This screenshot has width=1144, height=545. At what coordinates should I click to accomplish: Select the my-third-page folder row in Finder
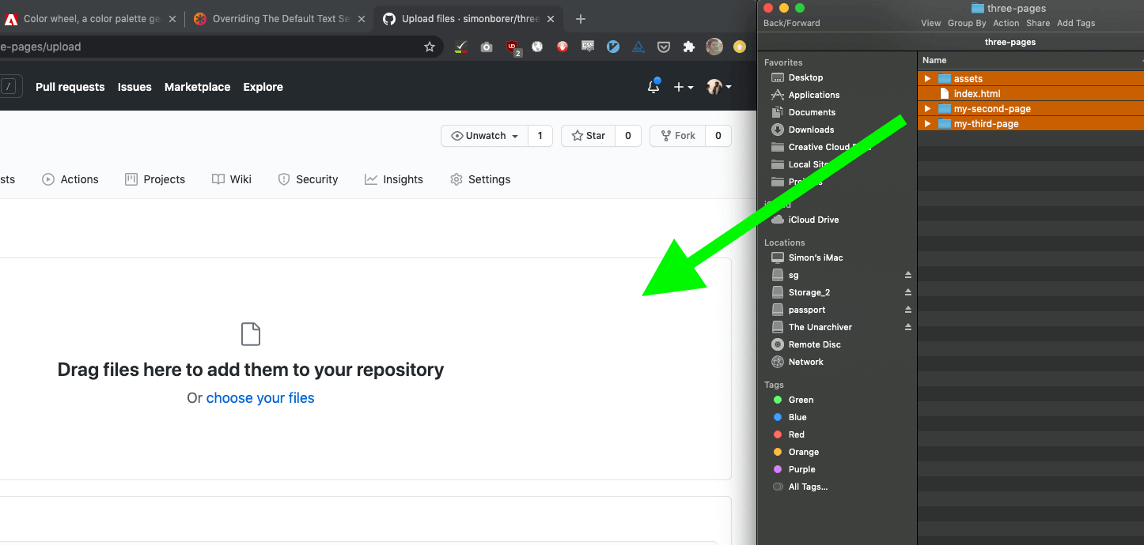coord(1031,124)
